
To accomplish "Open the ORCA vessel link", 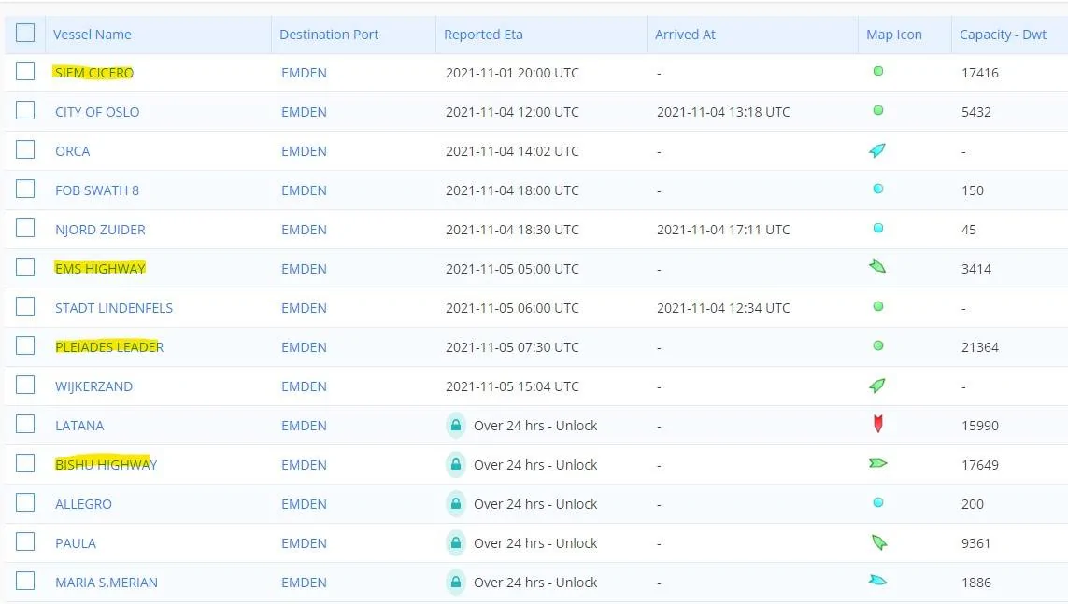I will (72, 151).
